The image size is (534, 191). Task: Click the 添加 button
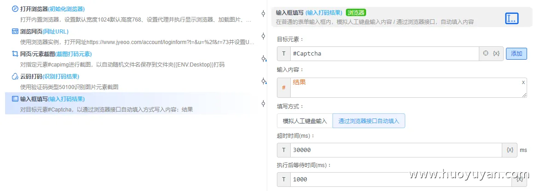516,54
